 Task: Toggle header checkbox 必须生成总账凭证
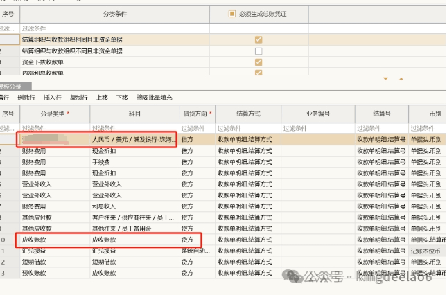tap(232, 14)
